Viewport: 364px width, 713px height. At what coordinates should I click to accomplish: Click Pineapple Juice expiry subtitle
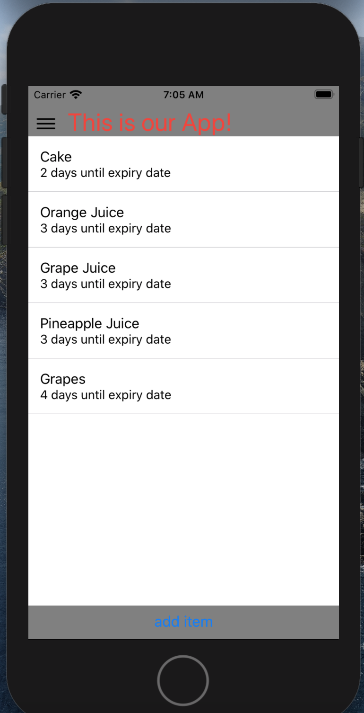105,339
